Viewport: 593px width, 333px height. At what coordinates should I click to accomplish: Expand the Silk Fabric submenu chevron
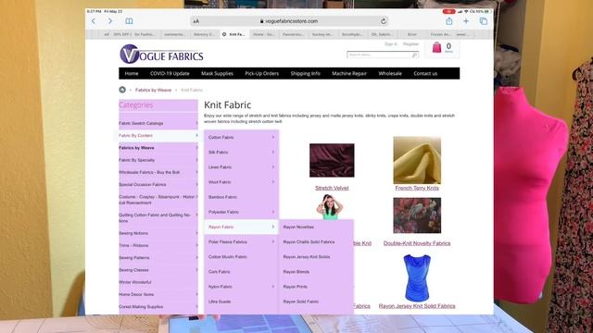click(x=273, y=152)
